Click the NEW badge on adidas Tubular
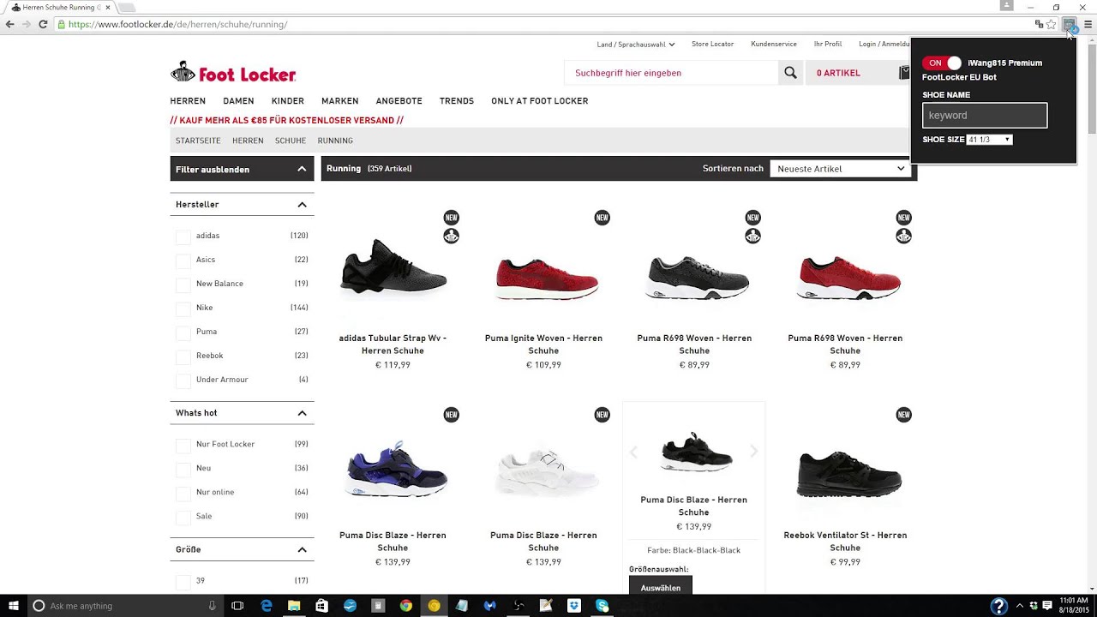Image resolution: width=1097 pixels, height=617 pixels. click(x=451, y=218)
